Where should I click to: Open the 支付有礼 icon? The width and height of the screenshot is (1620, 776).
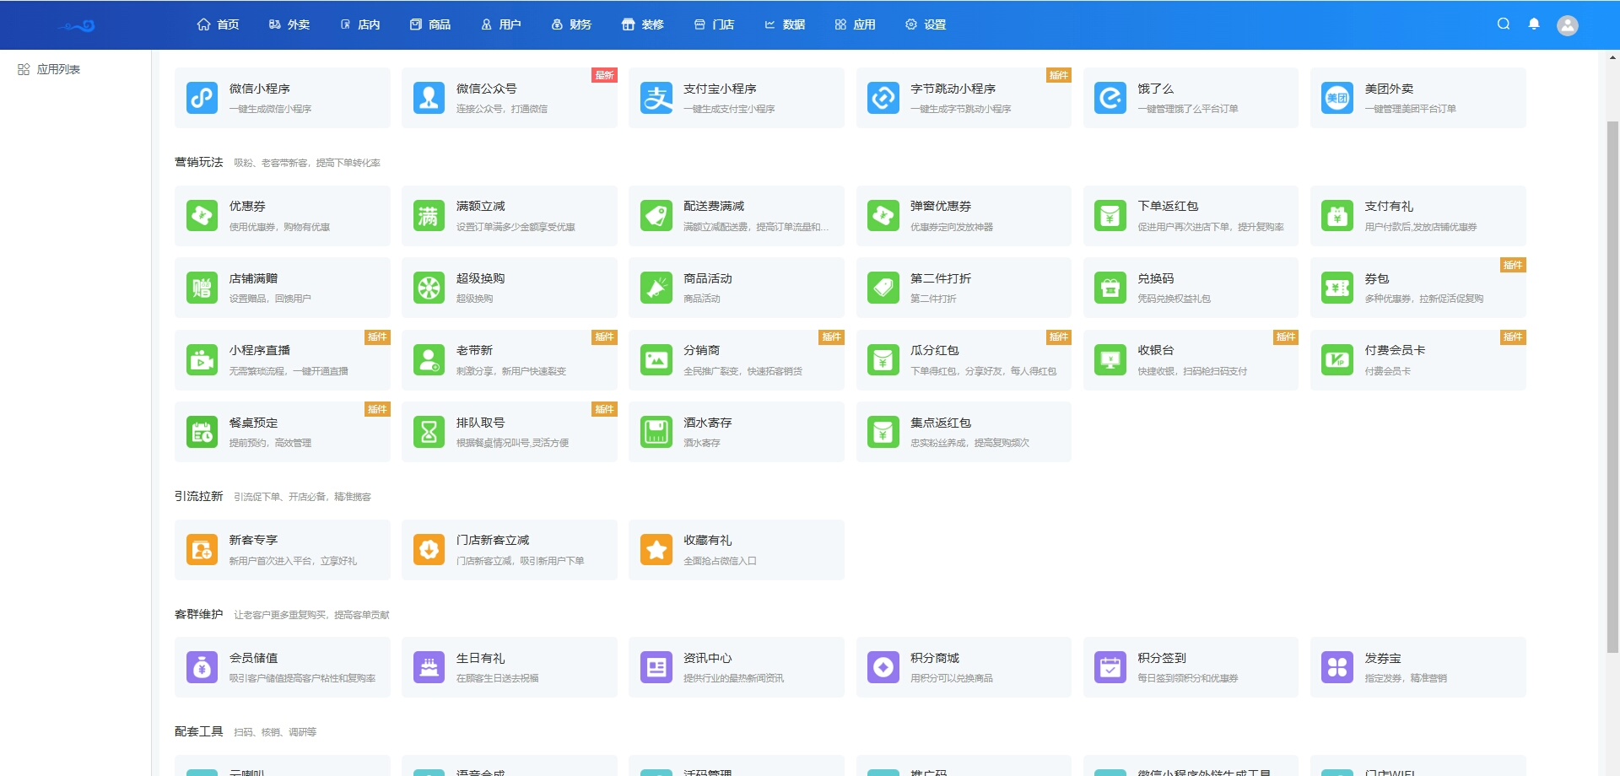pyautogui.click(x=1337, y=216)
